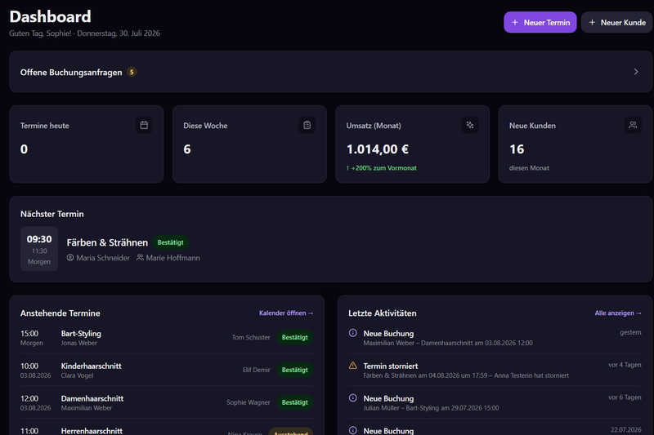This screenshot has width=654, height=435.
Task: Click the plus icon in Neuer Kunde
Action: [592, 23]
